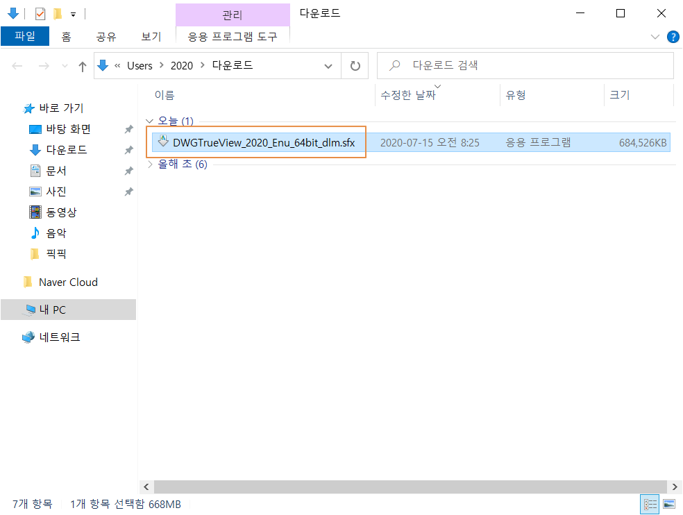Click the horizontal scrollbar track

click(x=410, y=487)
